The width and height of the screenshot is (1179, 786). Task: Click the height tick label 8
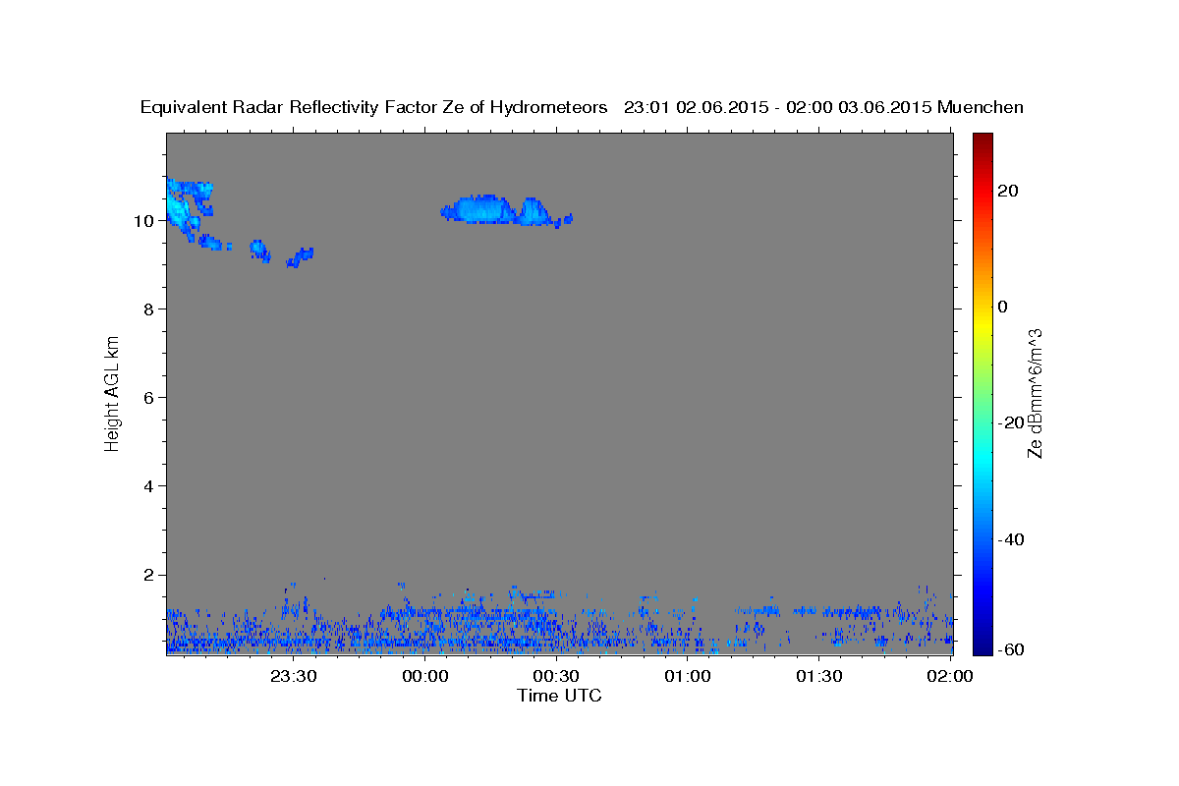pyautogui.click(x=149, y=309)
